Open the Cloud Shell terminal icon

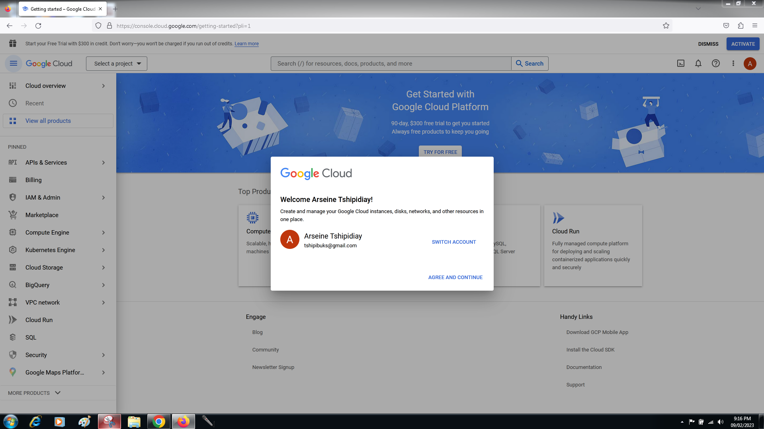click(681, 64)
